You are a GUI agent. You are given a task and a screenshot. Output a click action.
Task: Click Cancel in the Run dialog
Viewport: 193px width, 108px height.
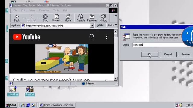tap(168, 55)
